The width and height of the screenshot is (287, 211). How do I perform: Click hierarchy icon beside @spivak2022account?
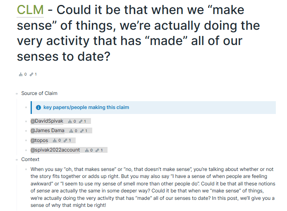tap(87, 150)
